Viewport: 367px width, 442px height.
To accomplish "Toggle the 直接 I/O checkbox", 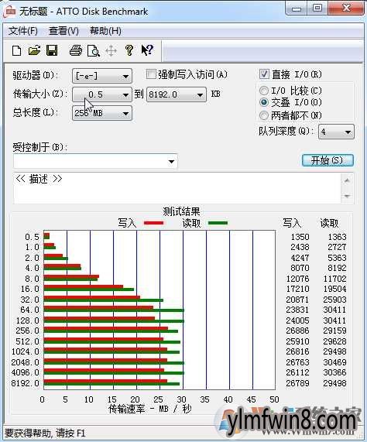I will coord(264,74).
